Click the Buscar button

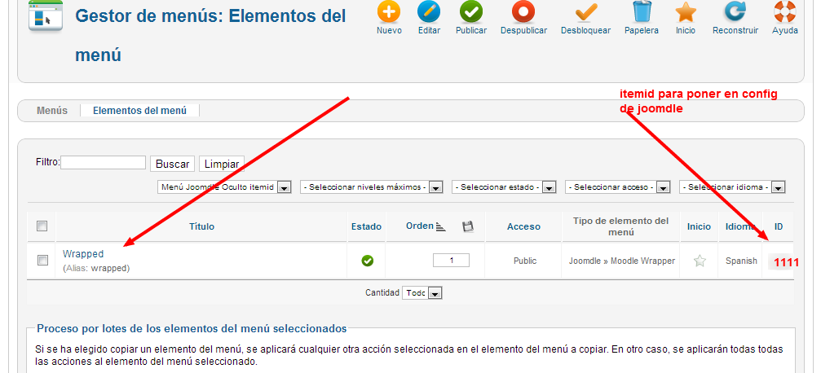point(172,164)
